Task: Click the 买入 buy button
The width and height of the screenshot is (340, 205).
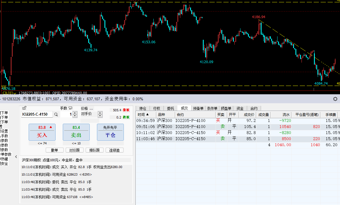Action: point(42,132)
